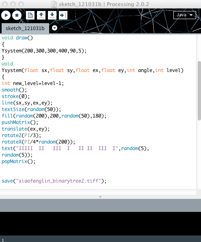This screenshot has width=201, height=242.
Task: Click the window title sketch_121031b | Processing 2.0.2
Action: click(104, 4)
